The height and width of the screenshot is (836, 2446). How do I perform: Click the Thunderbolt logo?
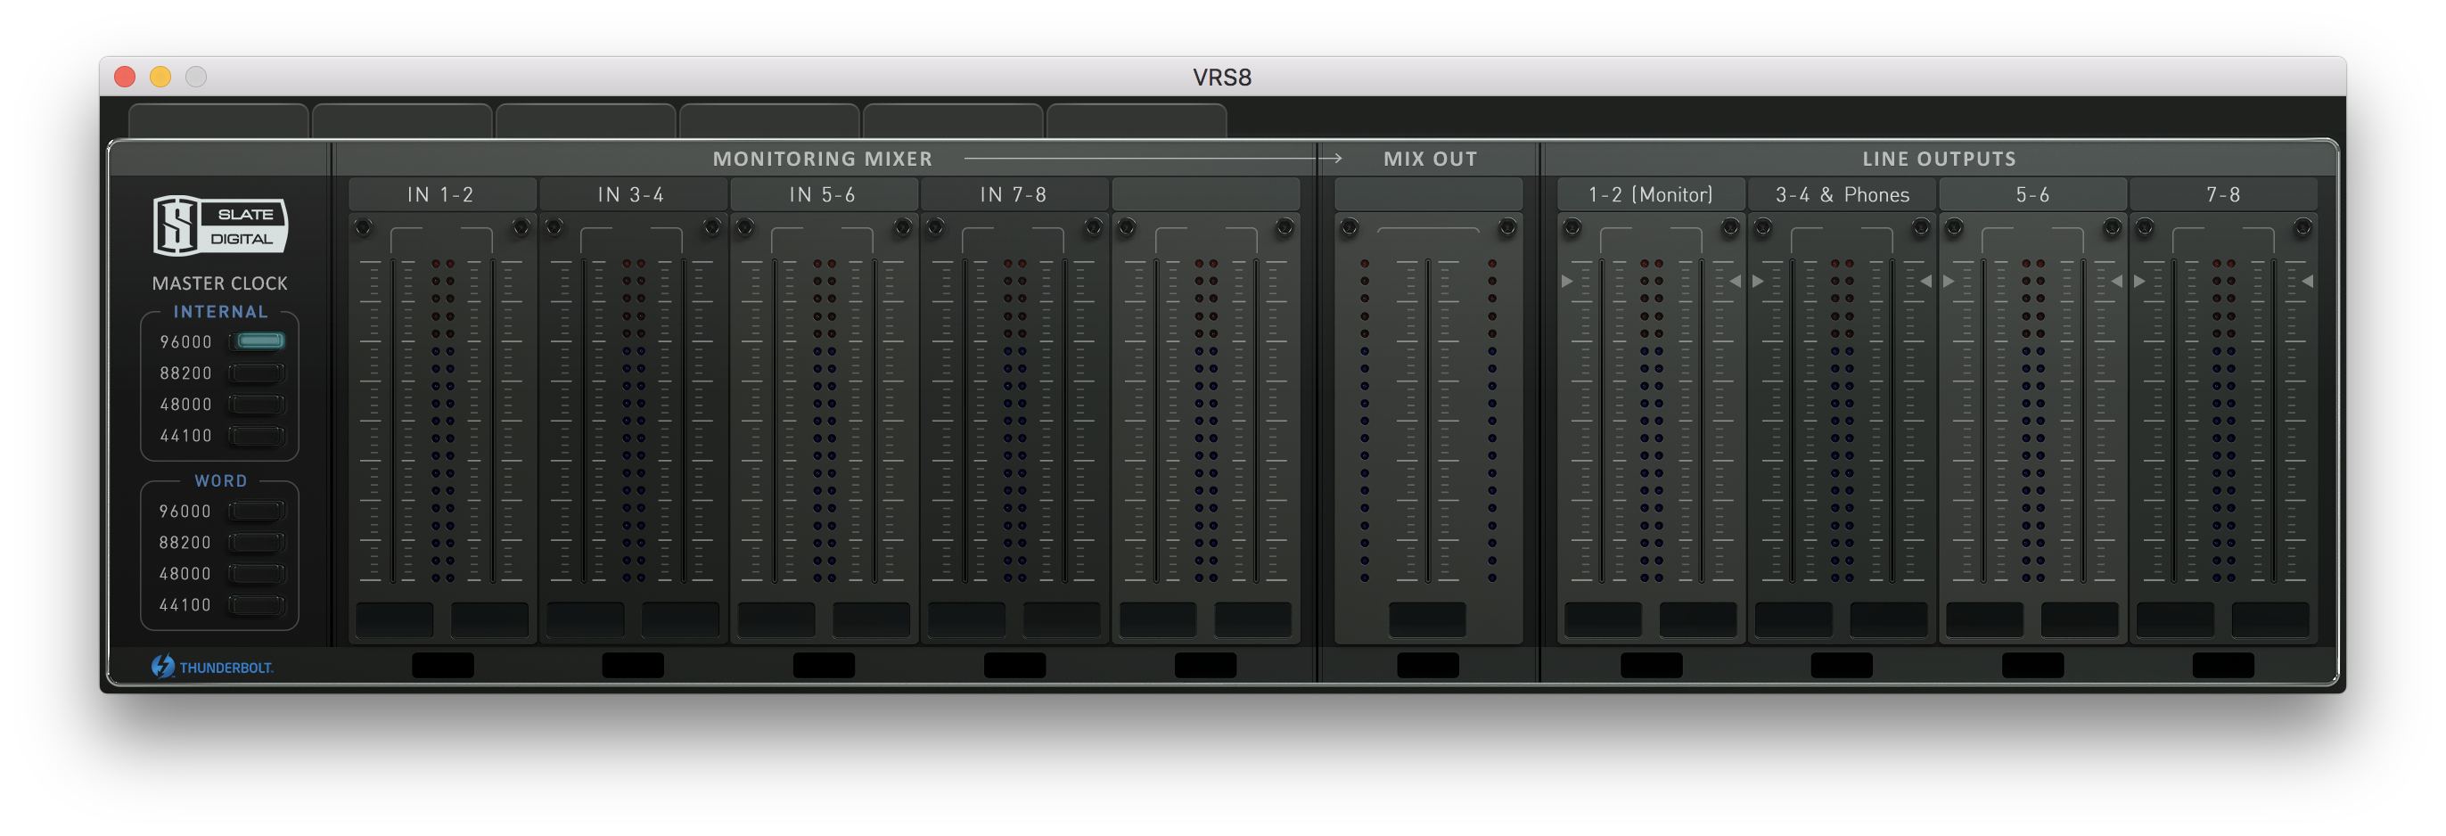click(212, 667)
